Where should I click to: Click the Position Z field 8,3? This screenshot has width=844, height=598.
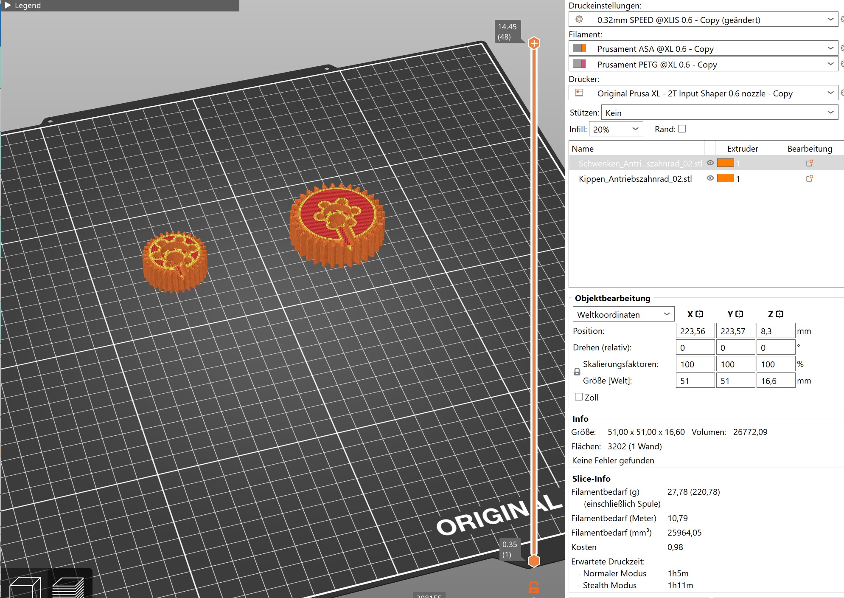(x=776, y=331)
